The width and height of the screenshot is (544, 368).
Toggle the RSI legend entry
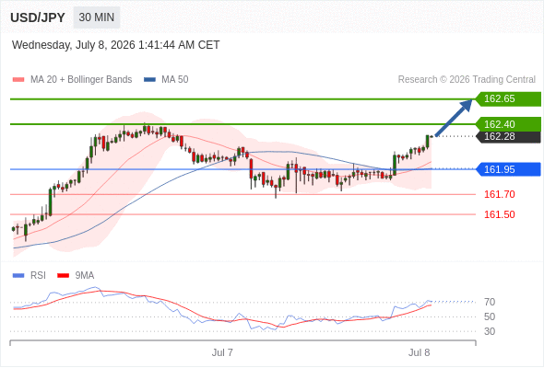coord(30,276)
